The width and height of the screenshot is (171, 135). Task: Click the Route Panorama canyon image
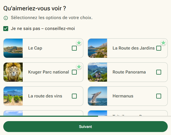click(x=98, y=72)
